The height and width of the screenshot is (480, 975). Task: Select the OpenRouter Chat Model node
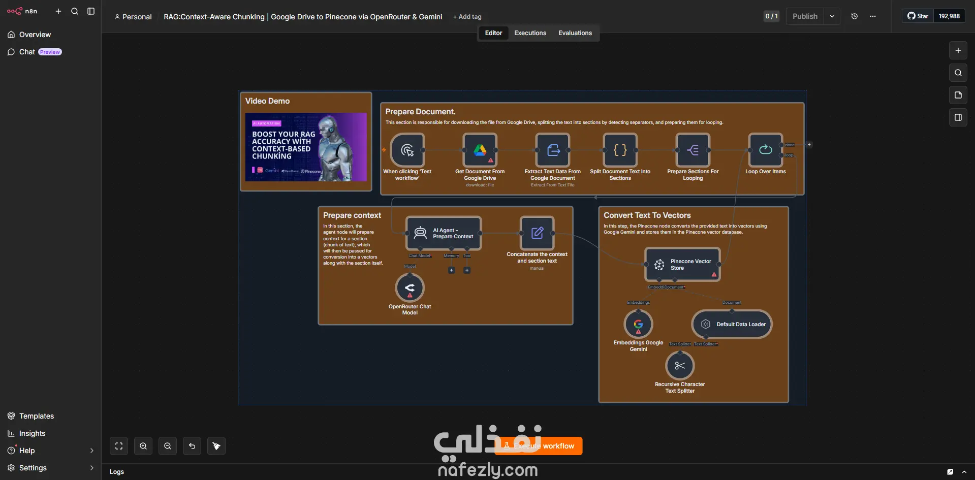[x=410, y=288]
